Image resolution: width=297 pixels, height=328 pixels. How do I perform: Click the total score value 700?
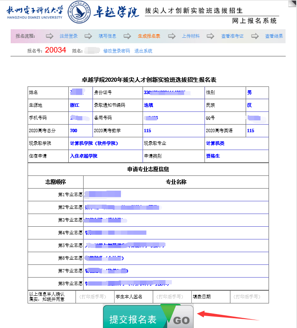coord(73,131)
